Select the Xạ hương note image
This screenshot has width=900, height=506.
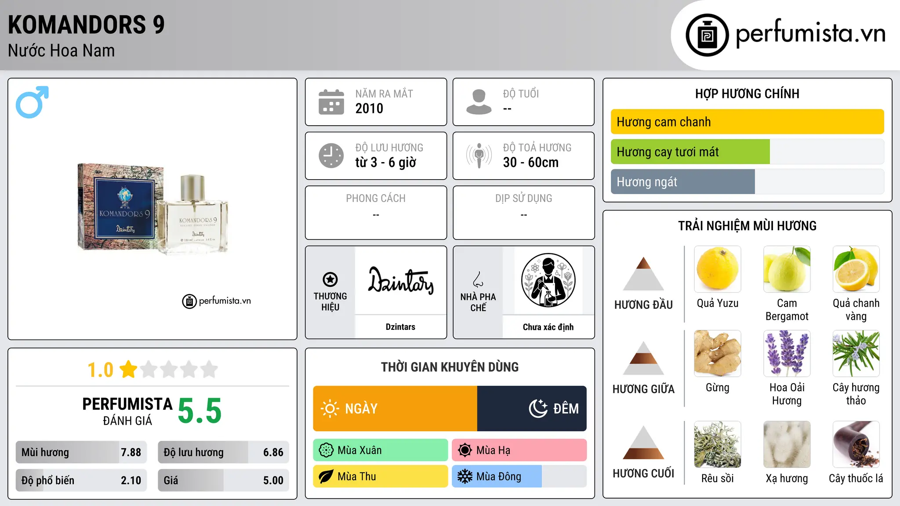tap(787, 445)
